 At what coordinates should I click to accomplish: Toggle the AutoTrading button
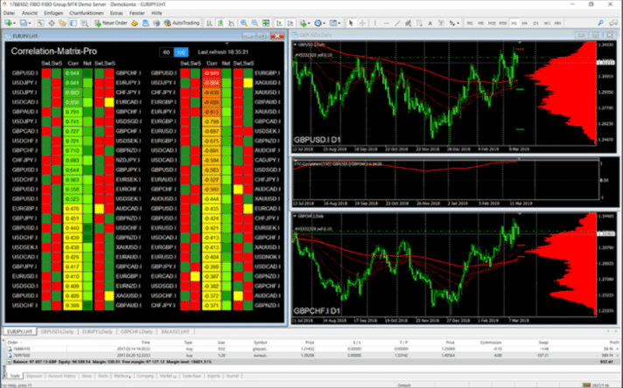(181, 24)
